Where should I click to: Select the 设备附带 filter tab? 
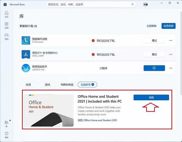click(87, 85)
